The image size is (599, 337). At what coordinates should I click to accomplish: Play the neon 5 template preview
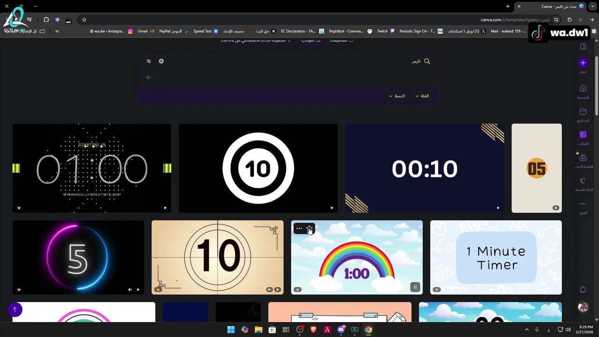coord(138,290)
